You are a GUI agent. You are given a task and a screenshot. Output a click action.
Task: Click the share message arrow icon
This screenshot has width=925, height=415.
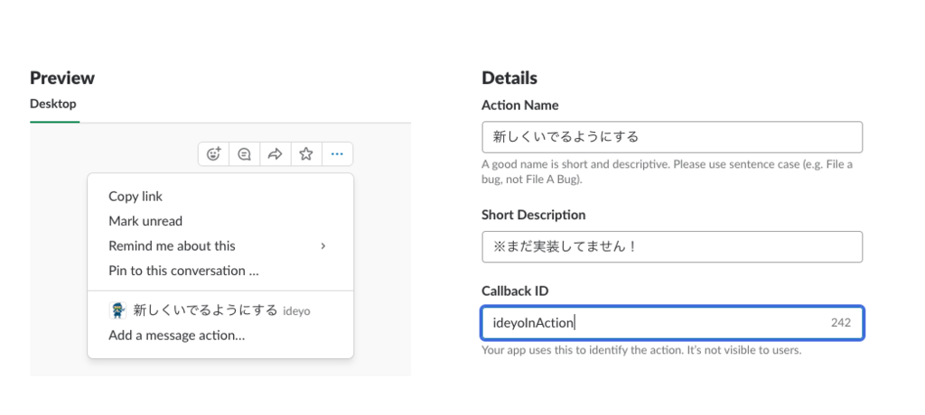pyautogui.click(x=275, y=154)
